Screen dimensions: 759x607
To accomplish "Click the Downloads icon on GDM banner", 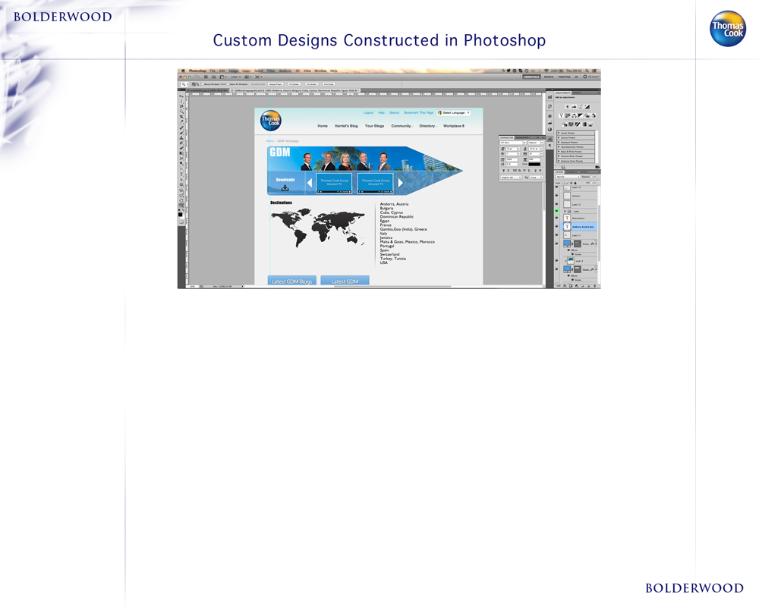I will click(285, 188).
